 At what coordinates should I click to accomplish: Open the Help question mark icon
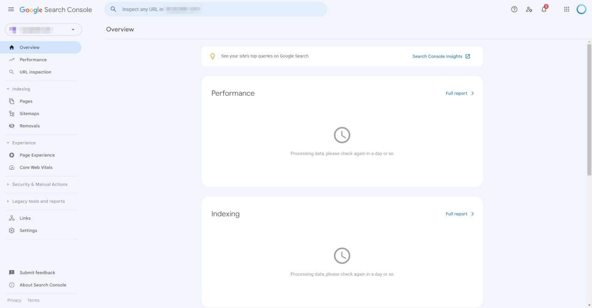(514, 9)
